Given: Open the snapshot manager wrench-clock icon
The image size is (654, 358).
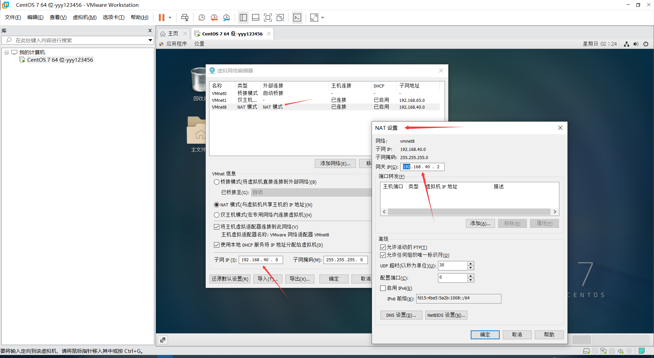Looking at the screenshot, I should tap(226, 17).
